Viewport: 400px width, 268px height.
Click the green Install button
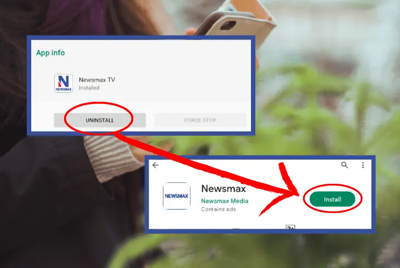point(333,199)
